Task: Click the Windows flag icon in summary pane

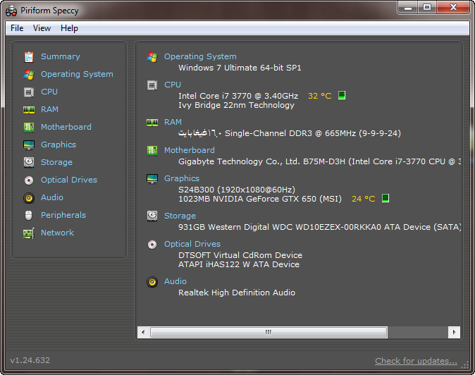Action: [152, 56]
